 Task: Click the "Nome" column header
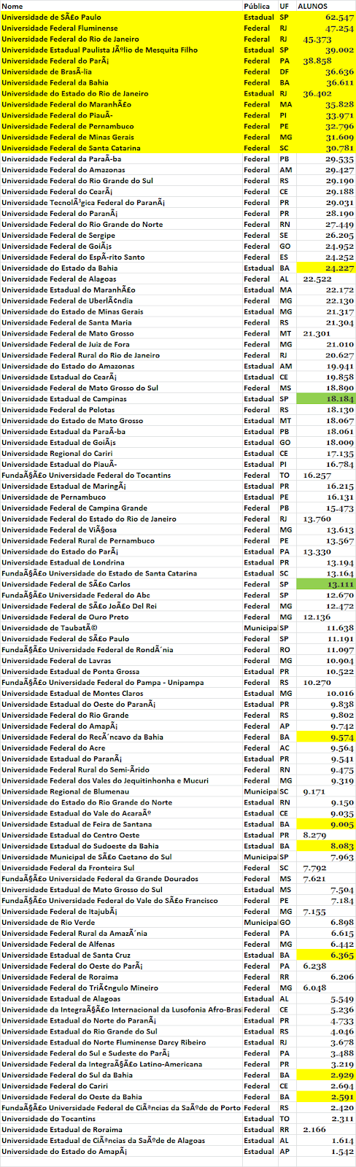12,6
